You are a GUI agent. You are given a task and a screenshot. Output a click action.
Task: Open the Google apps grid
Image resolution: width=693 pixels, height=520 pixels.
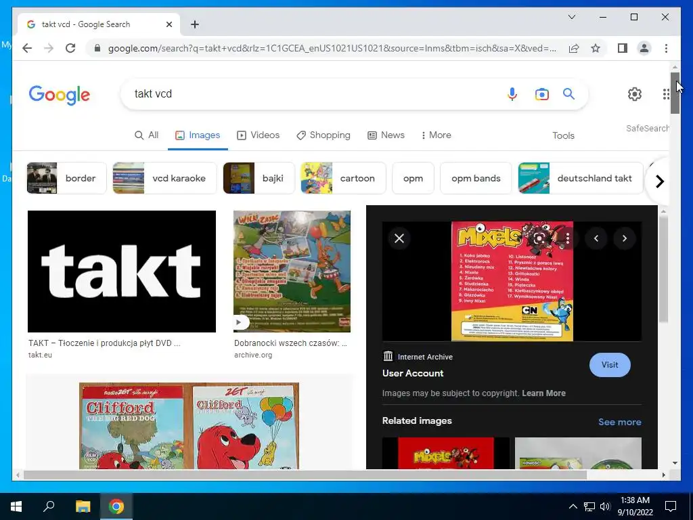pos(665,93)
